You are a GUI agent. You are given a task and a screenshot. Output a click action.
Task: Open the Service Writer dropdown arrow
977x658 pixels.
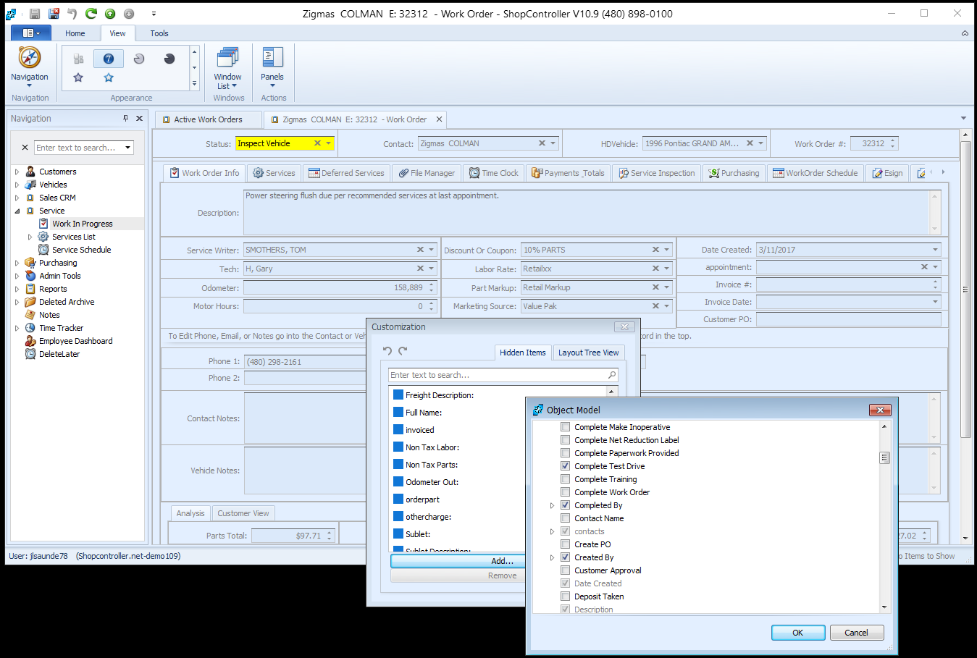coord(432,250)
